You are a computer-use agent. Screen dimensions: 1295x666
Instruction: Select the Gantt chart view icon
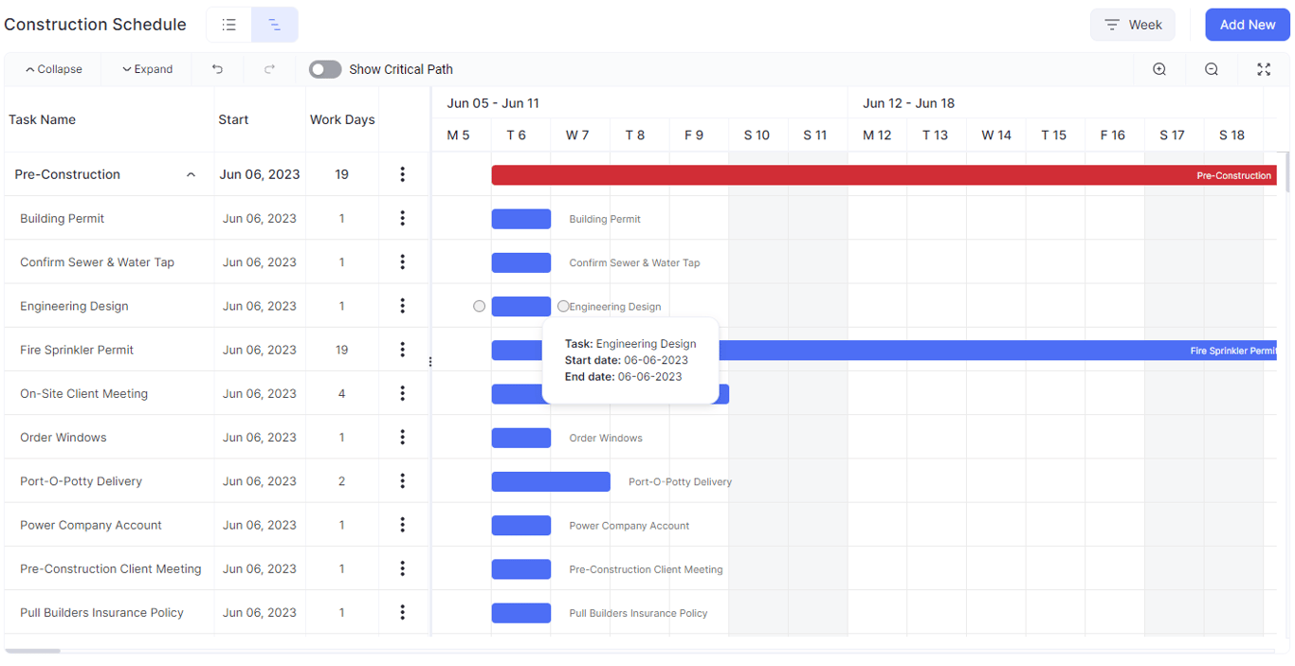tap(275, 25)
